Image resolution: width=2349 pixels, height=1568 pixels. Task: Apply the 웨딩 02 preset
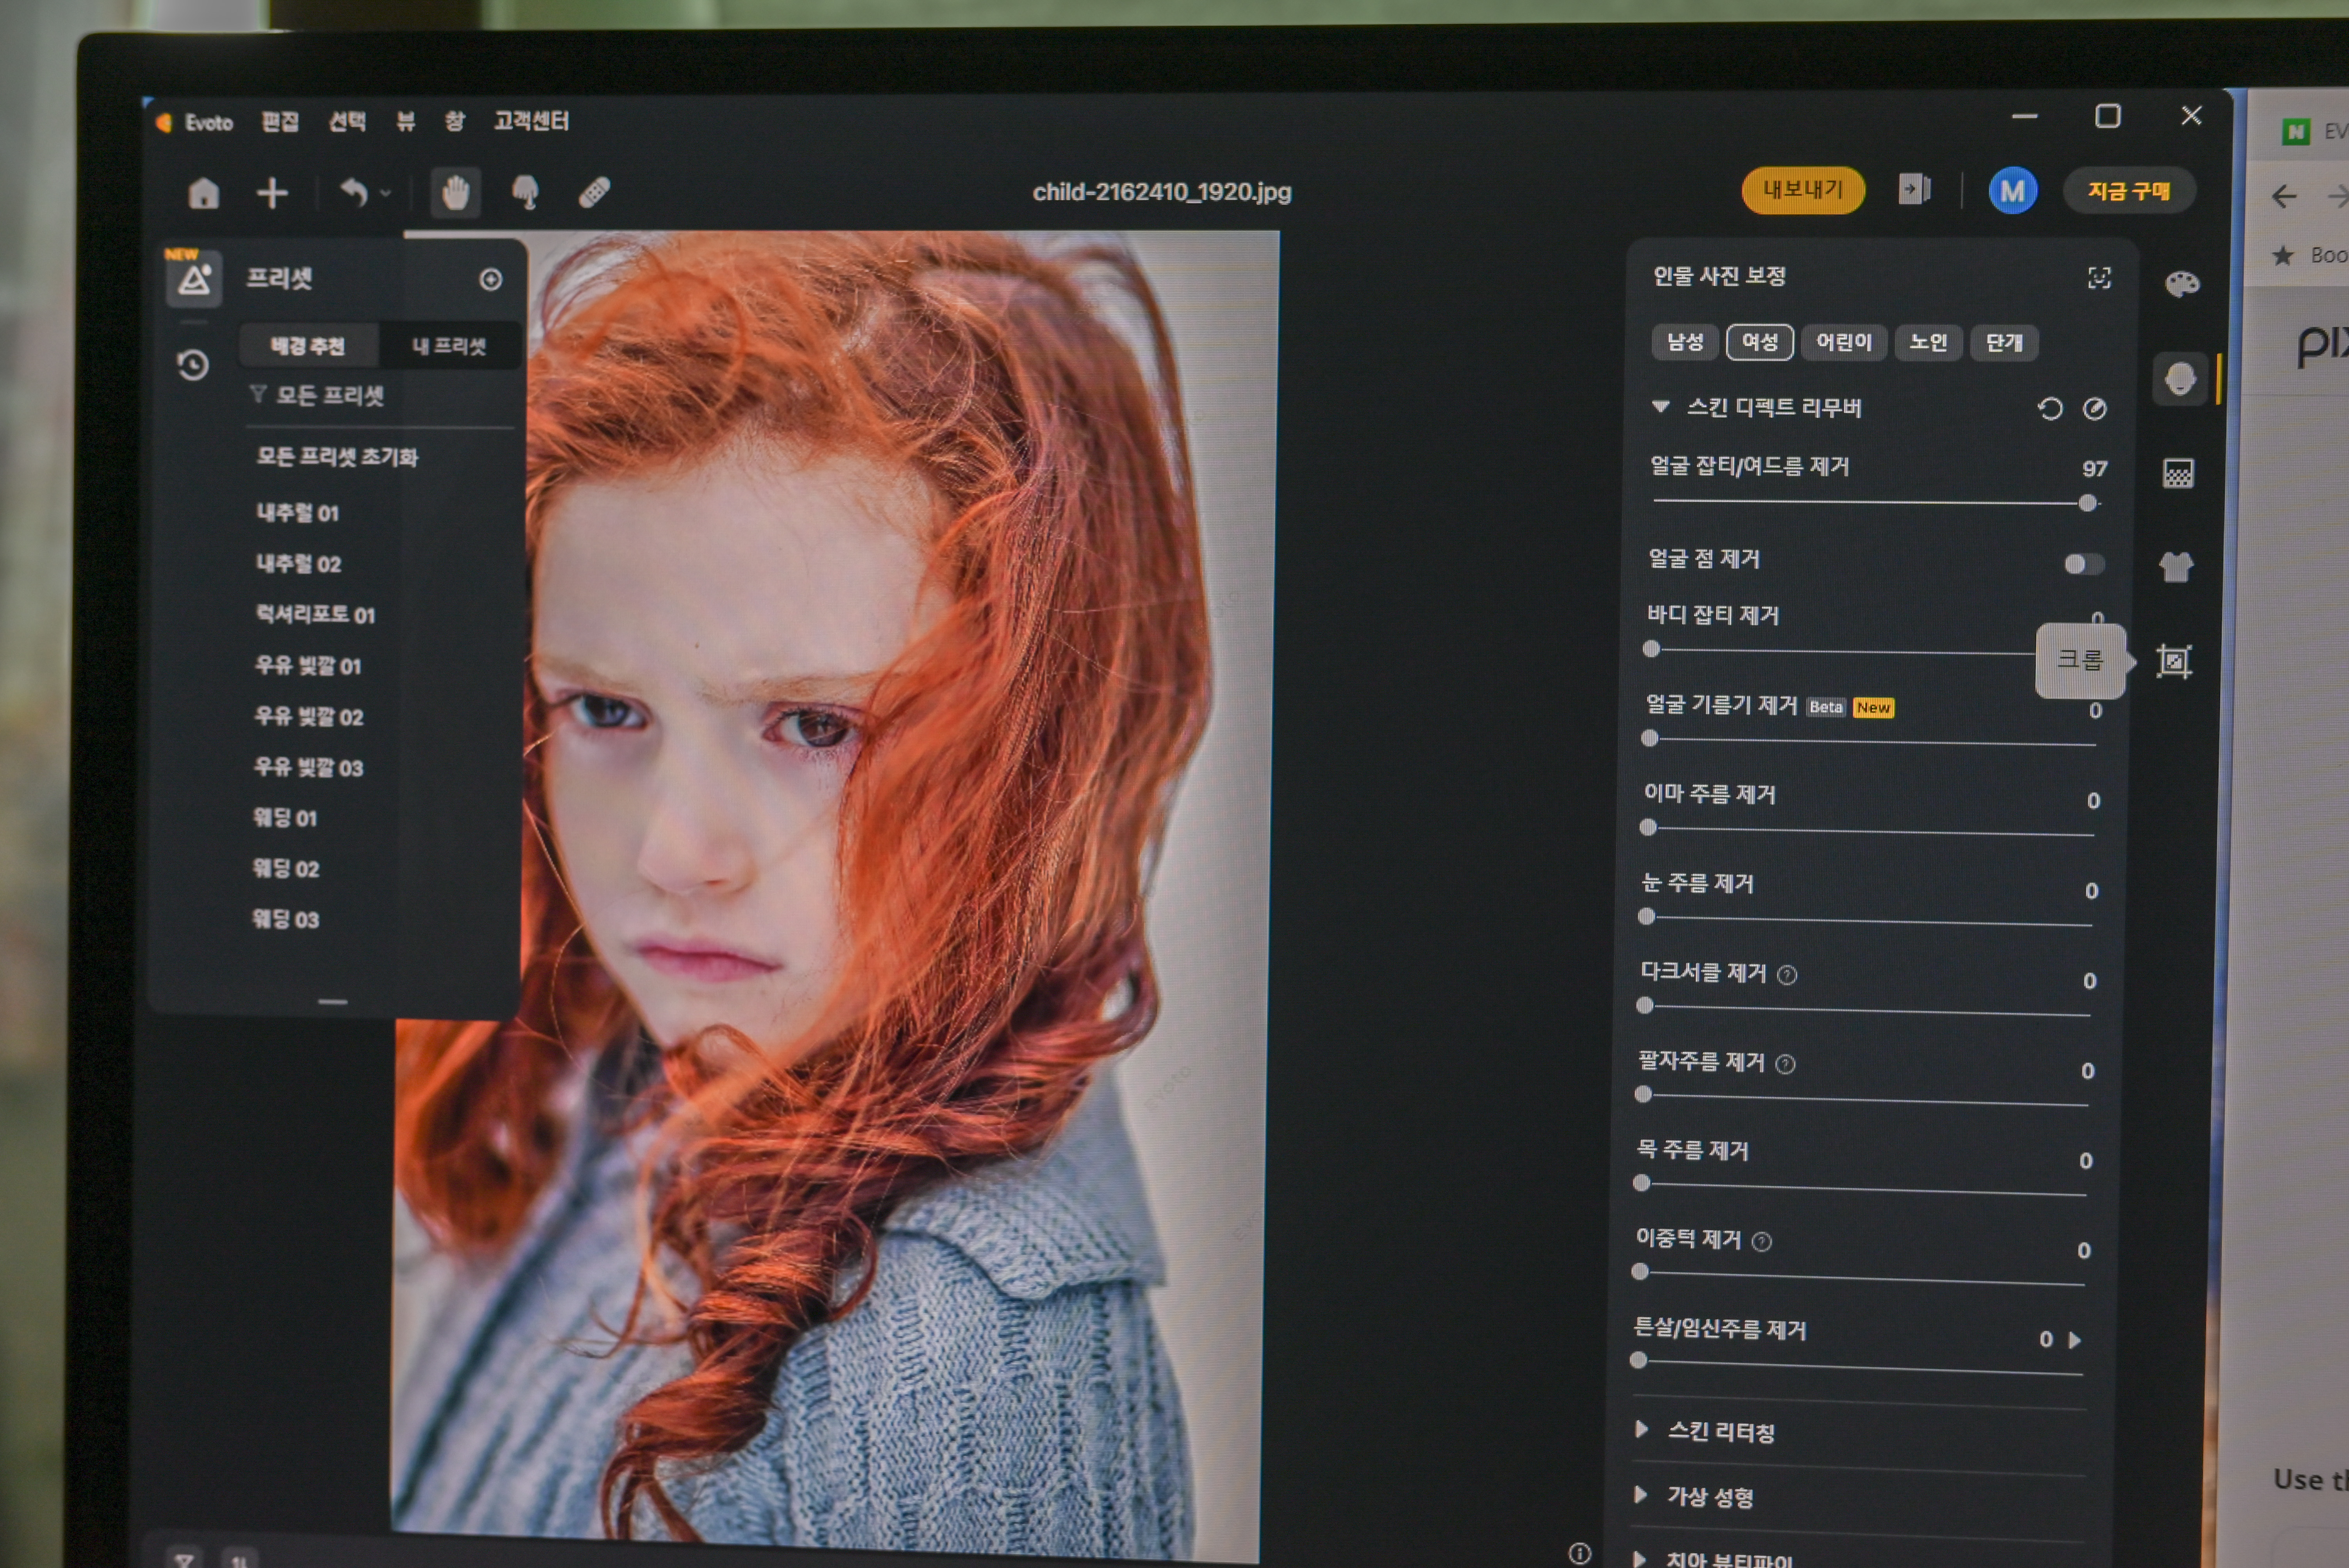click(x=285, y=869)
